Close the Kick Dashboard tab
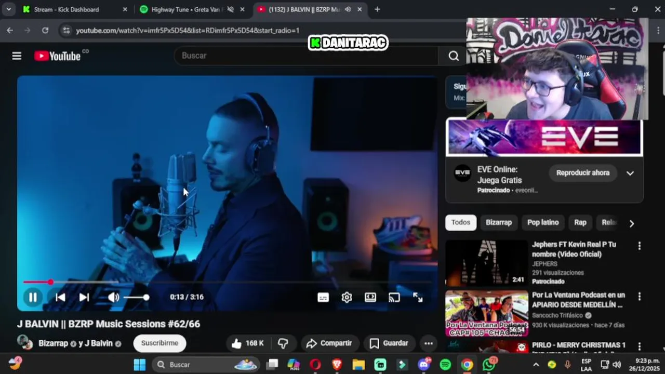Viewport: 665px width, 374px height. (x=125, y=9)
